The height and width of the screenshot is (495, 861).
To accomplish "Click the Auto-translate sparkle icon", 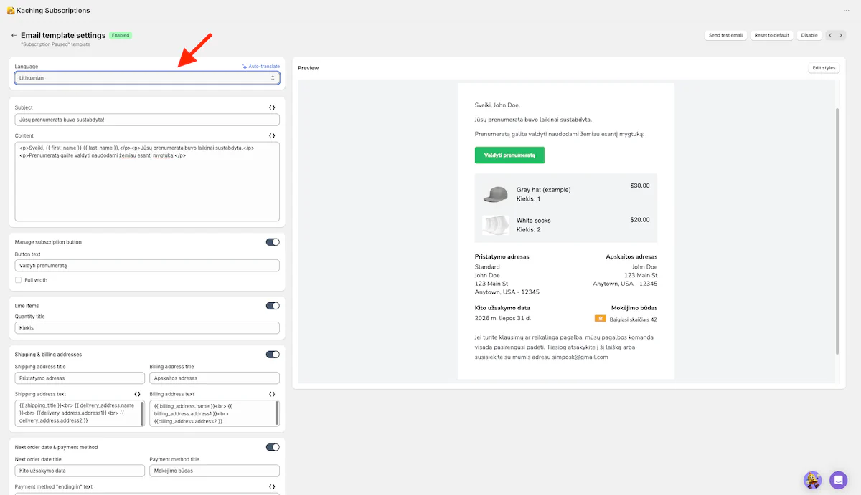I will coord(245,67).
